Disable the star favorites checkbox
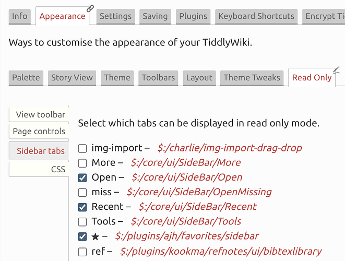Viewport: 345px width, 261px height. 82,236
